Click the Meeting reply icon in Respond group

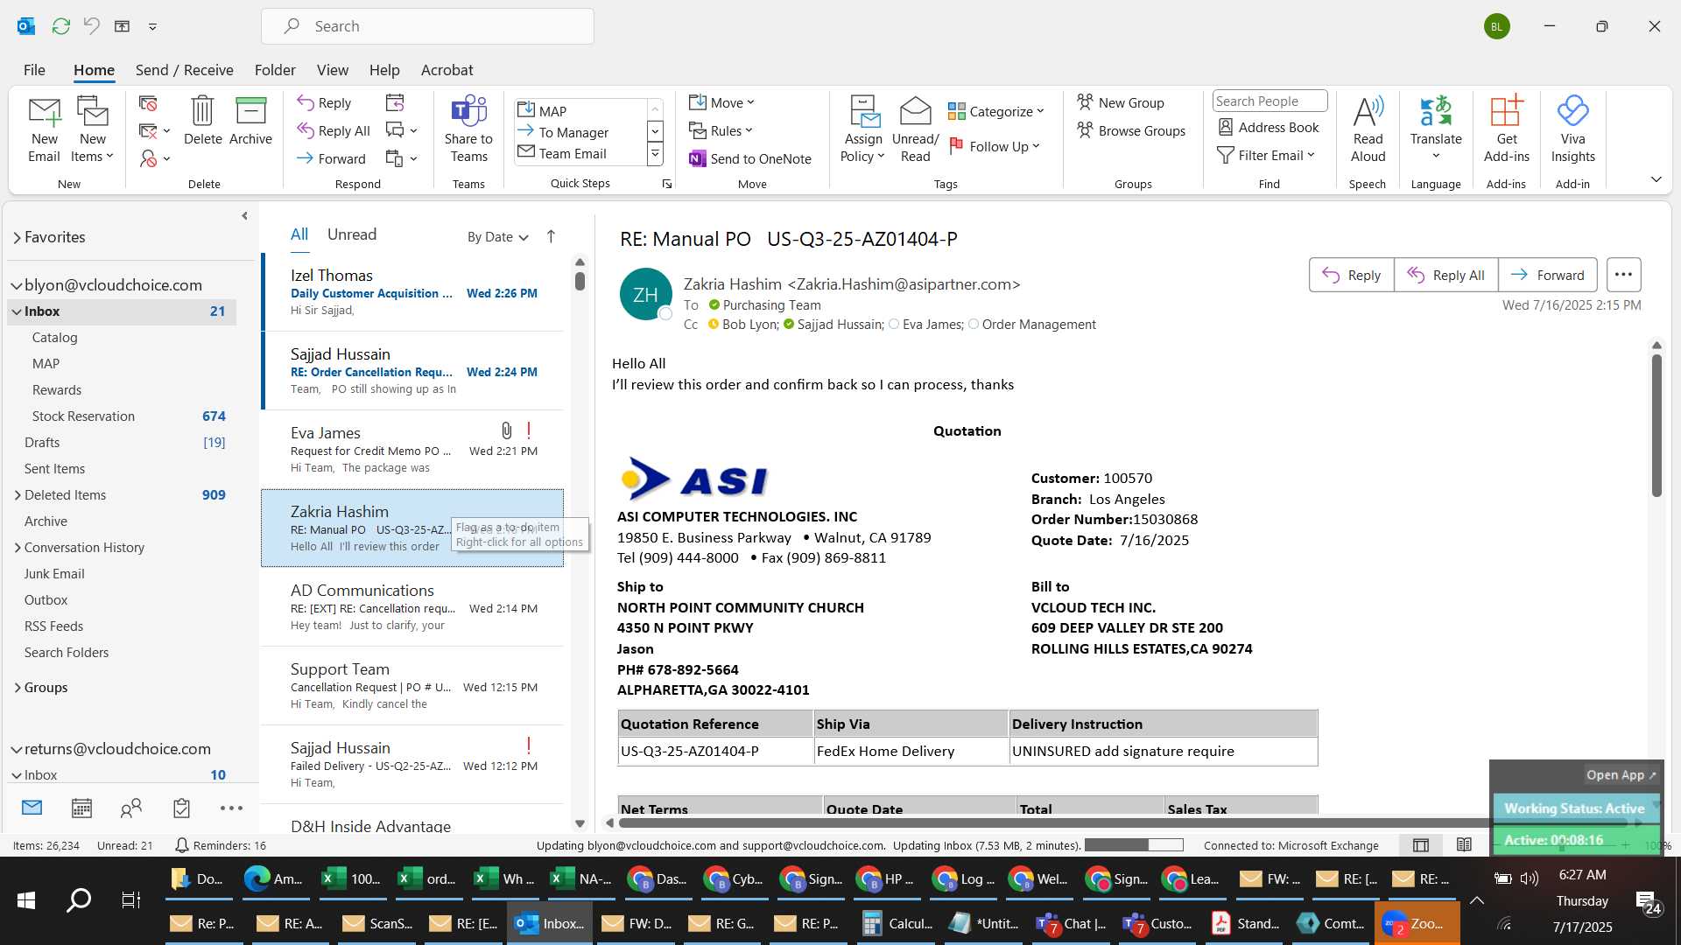coord(395,102)
